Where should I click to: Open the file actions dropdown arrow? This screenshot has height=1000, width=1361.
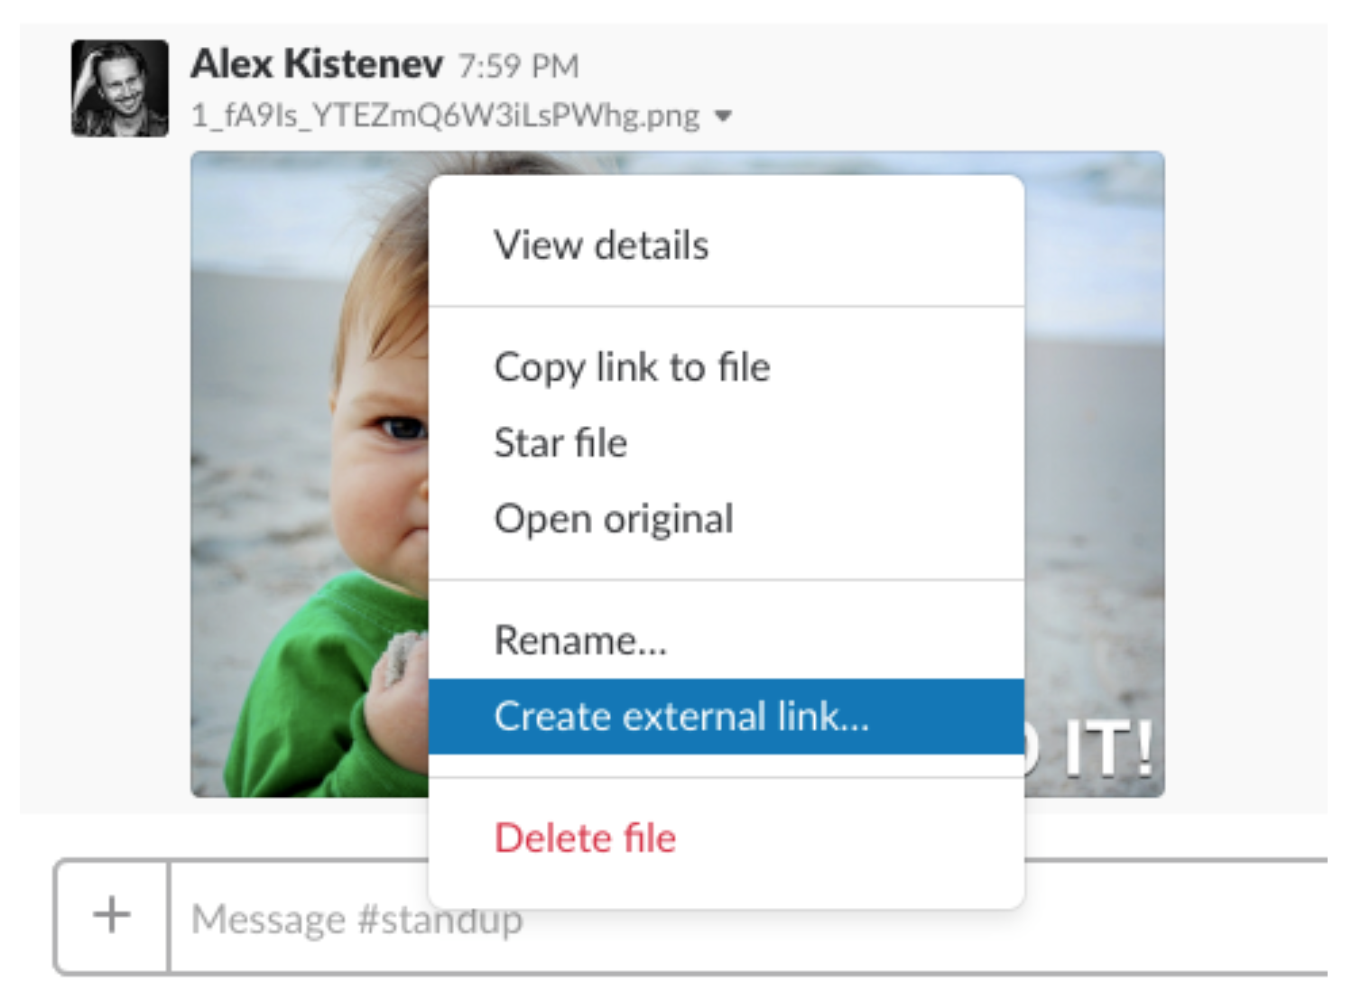723,116
